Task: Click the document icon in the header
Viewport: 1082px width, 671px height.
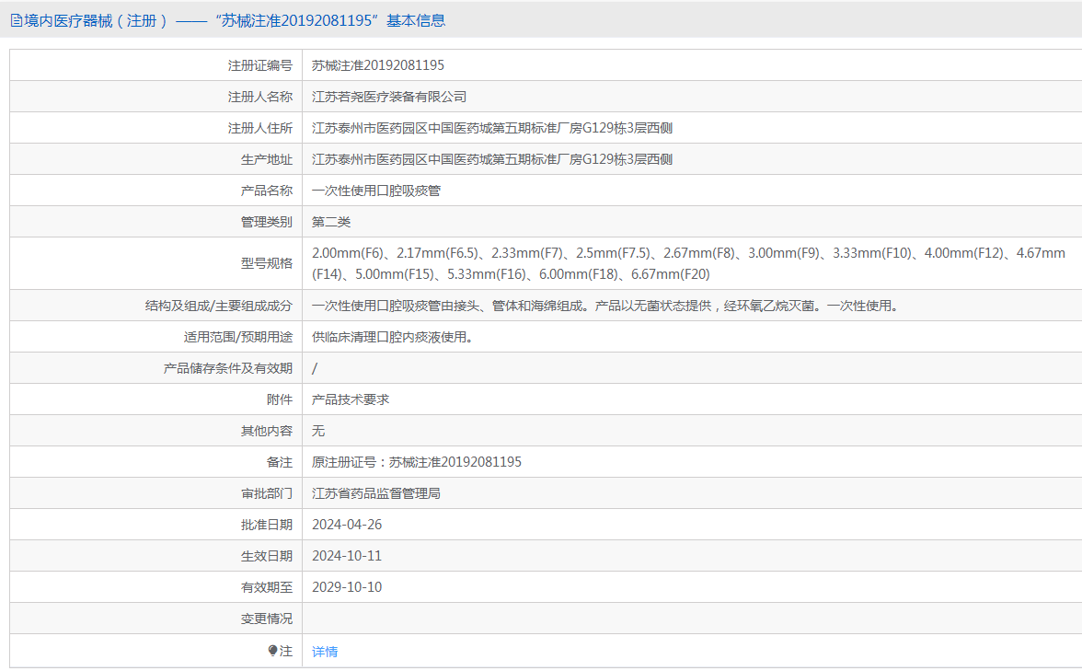Action: (x=16, y=20)
